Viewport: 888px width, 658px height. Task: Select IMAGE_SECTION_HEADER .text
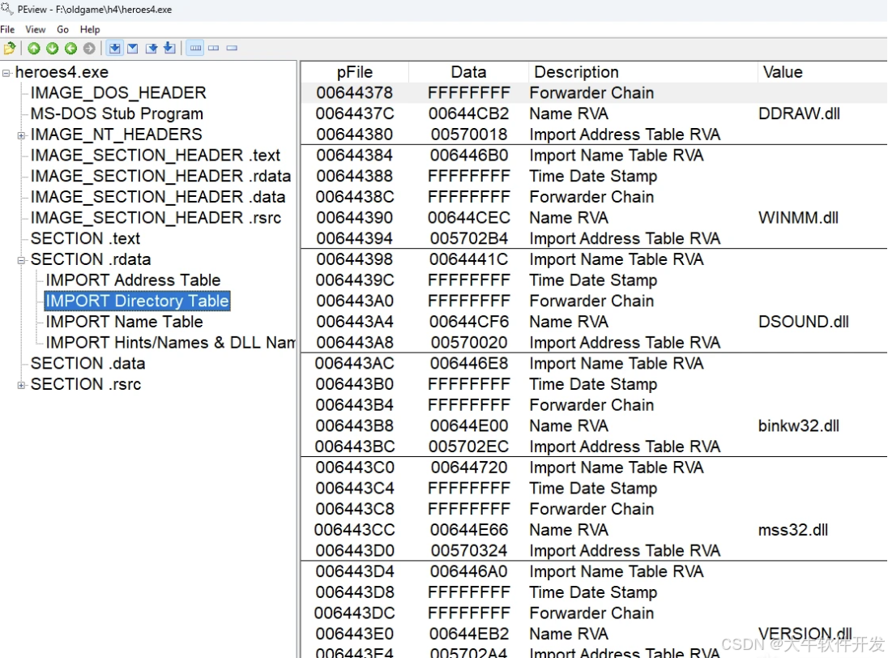pyautogui.click(x=156, y=155)
